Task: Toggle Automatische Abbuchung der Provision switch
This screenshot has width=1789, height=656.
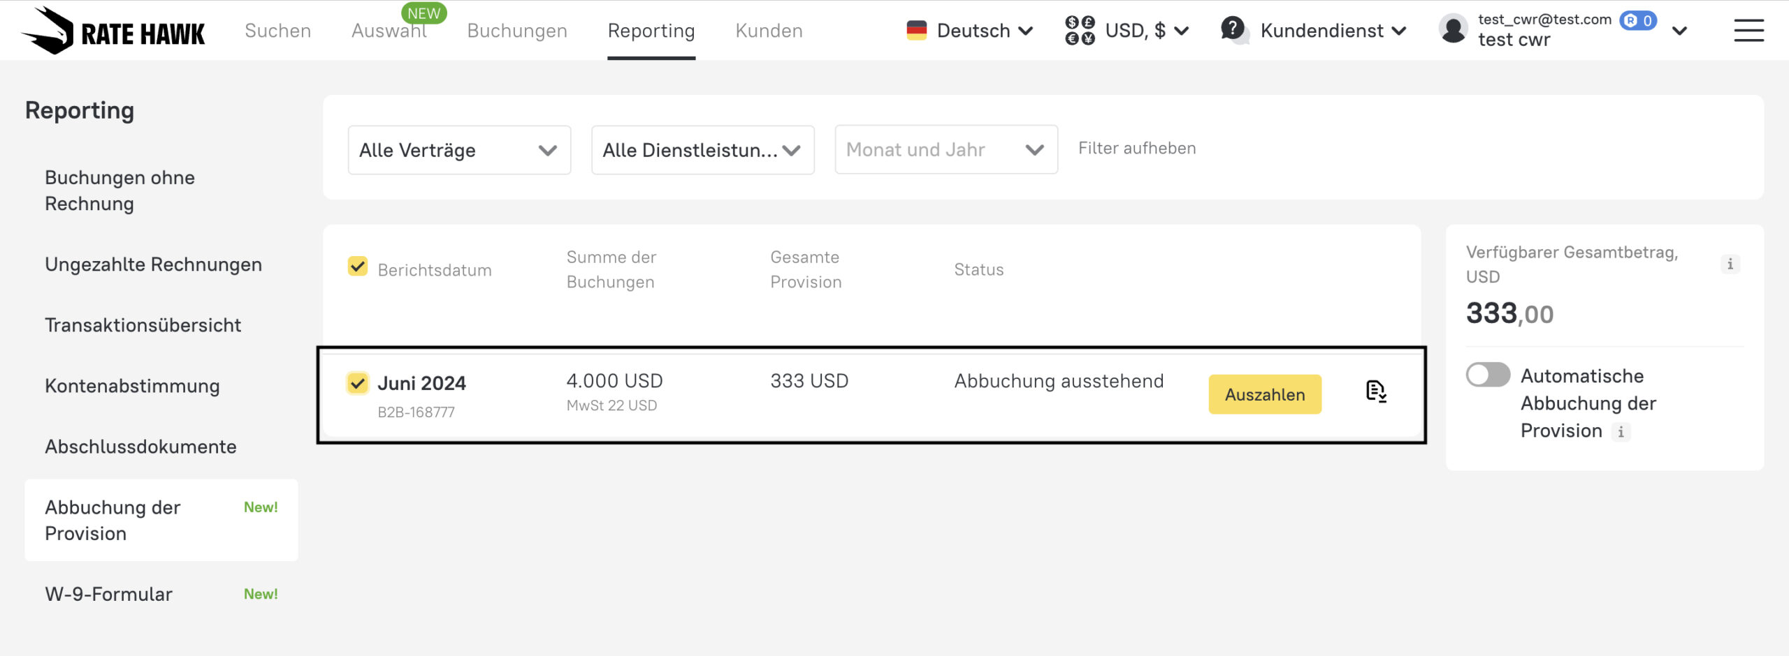Action: click(x=1488, y=375)
